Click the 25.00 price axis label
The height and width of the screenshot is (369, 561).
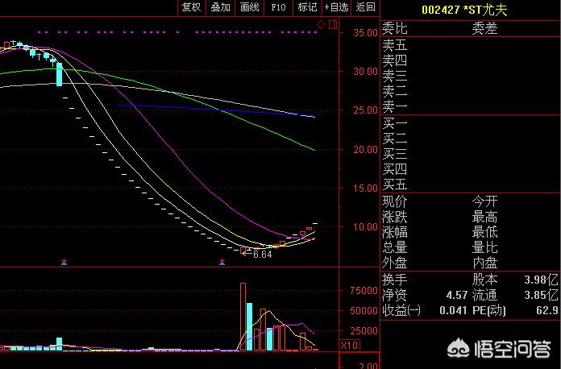point(366,110)
